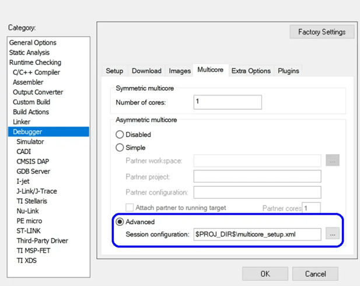Click the Session configuration path field
Screen dimensions: 360x286
click(257, 234)
